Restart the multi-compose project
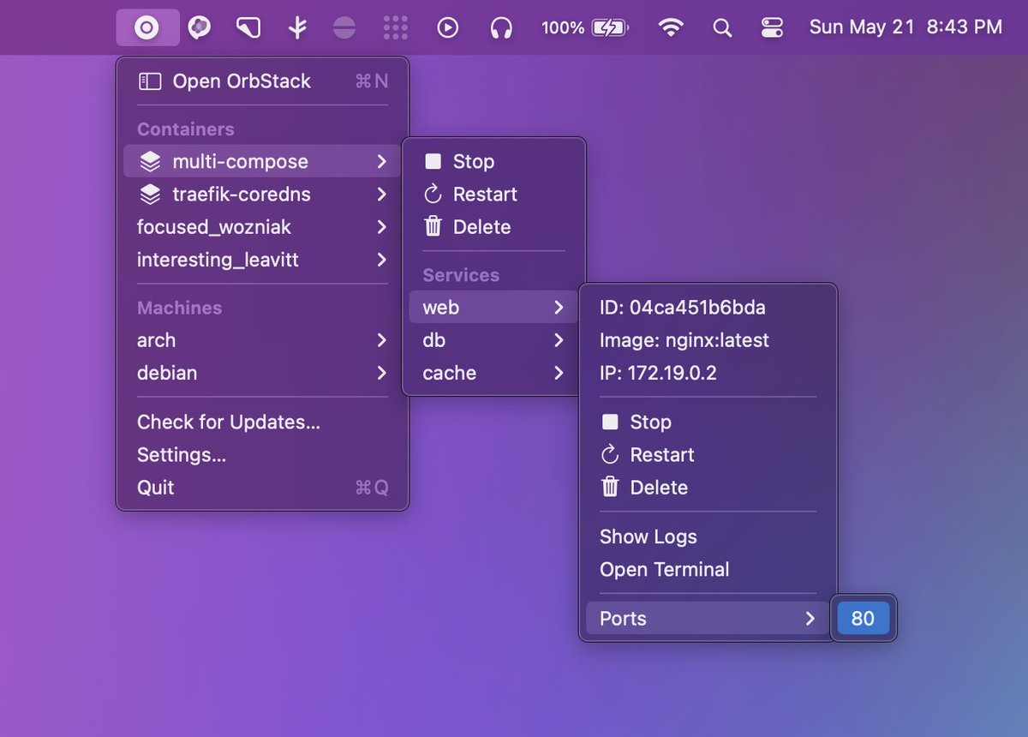 pos(493,195)
